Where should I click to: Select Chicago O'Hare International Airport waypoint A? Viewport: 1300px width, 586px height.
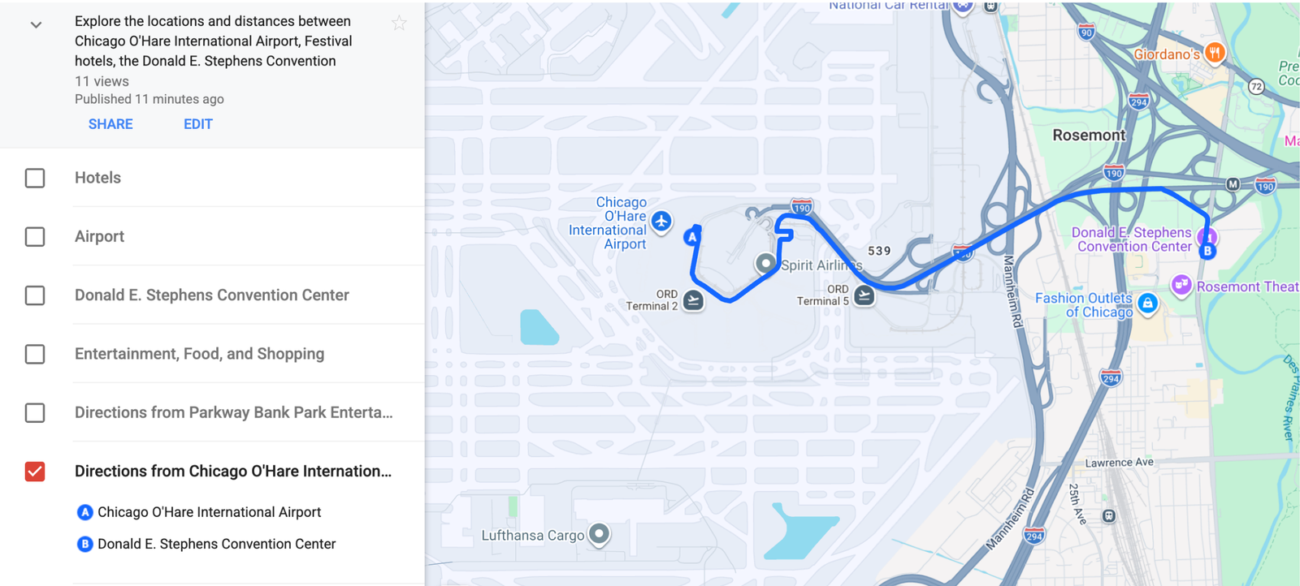(209, 512)
